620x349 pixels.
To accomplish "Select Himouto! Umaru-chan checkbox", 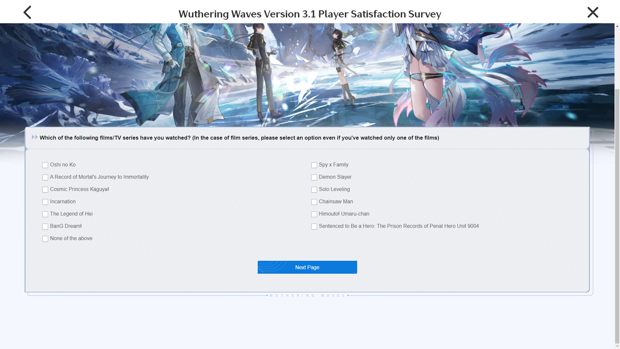I will point(314,214).
